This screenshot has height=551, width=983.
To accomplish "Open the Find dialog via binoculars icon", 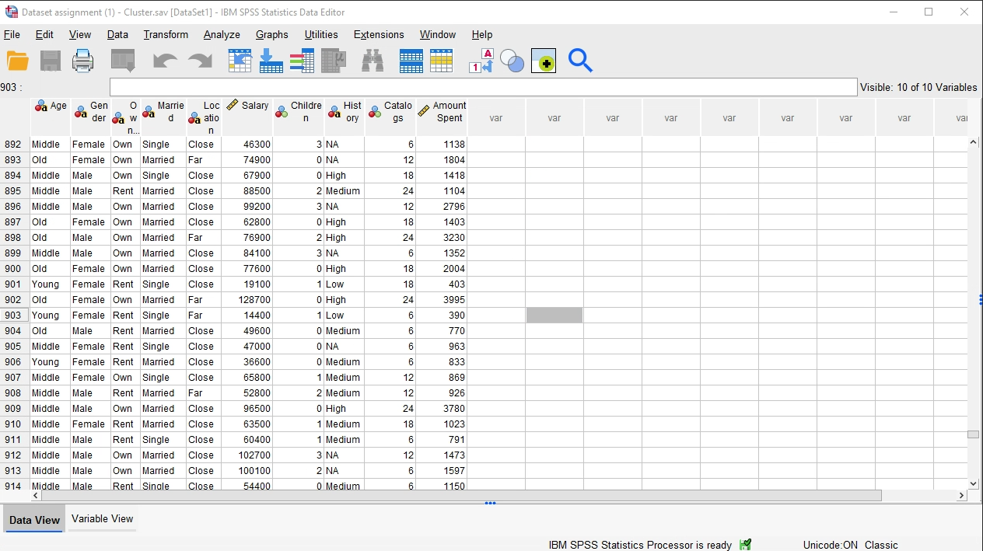I will point(372,60).
